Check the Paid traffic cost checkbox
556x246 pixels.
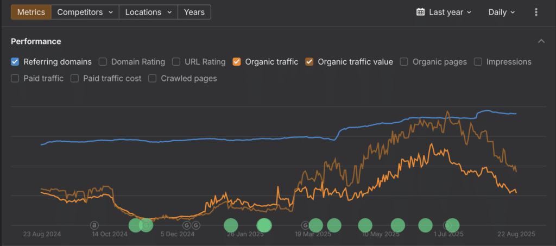click(75, 78)
